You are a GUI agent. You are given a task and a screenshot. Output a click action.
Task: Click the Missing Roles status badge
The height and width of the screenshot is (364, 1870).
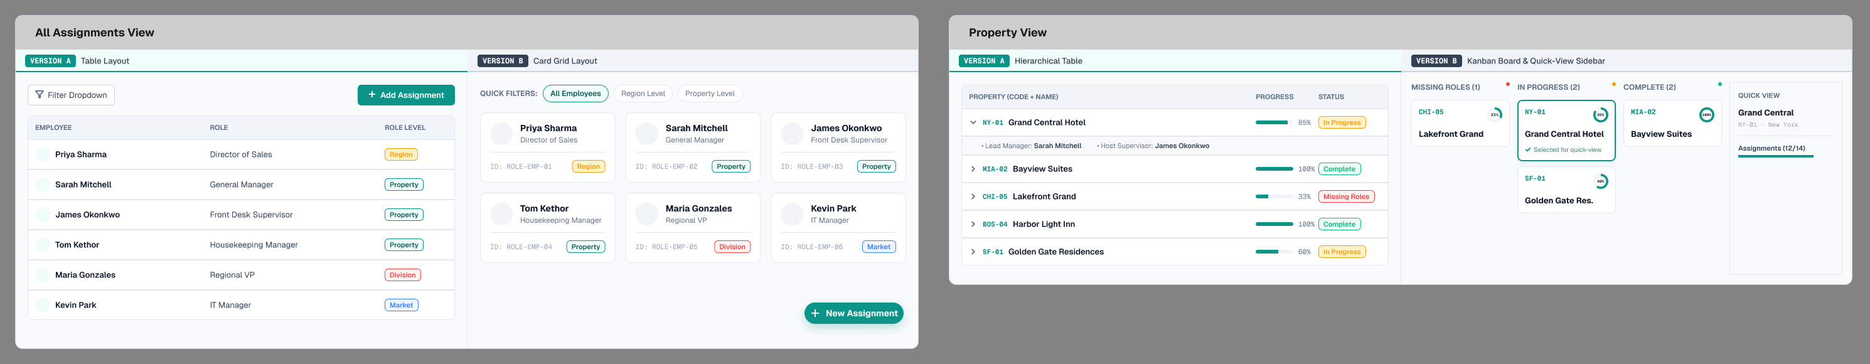point(1346,197)
